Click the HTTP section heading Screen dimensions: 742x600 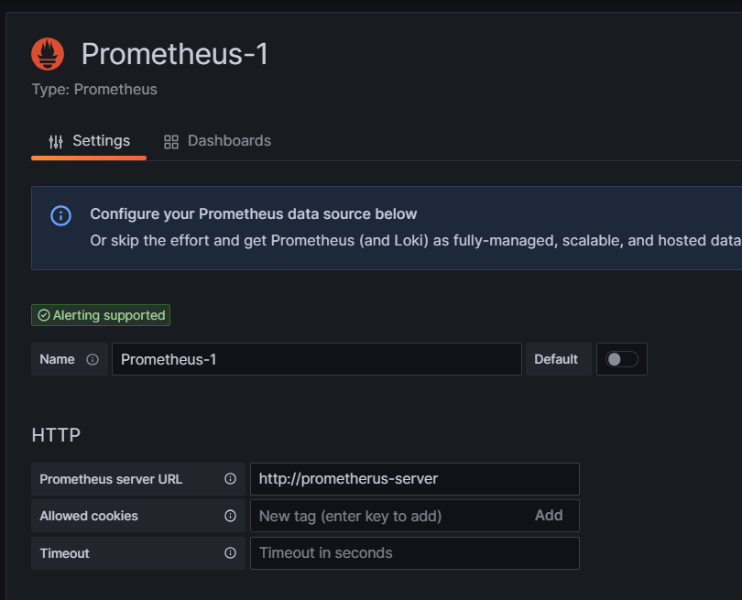tap(56, 434)
